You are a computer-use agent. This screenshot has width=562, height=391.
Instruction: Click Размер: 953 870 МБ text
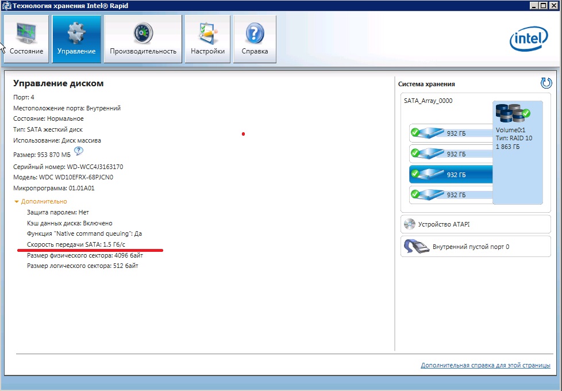[x=42, y=155]
